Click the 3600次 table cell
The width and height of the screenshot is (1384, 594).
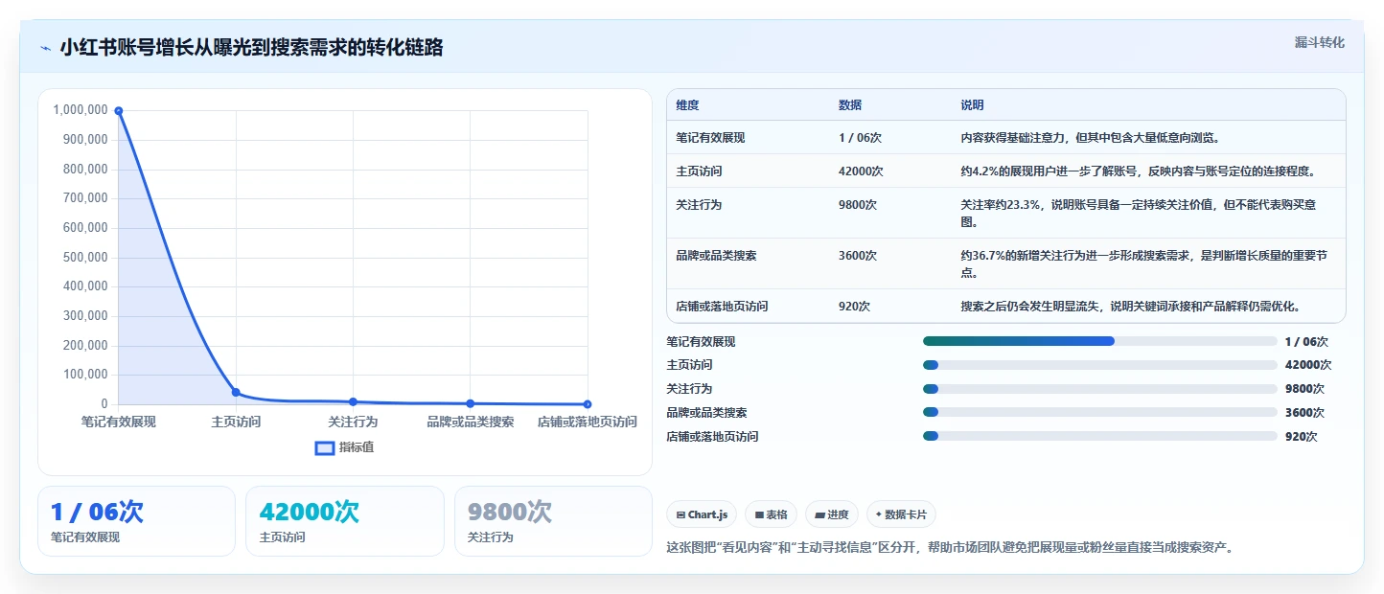click(858, 256)
